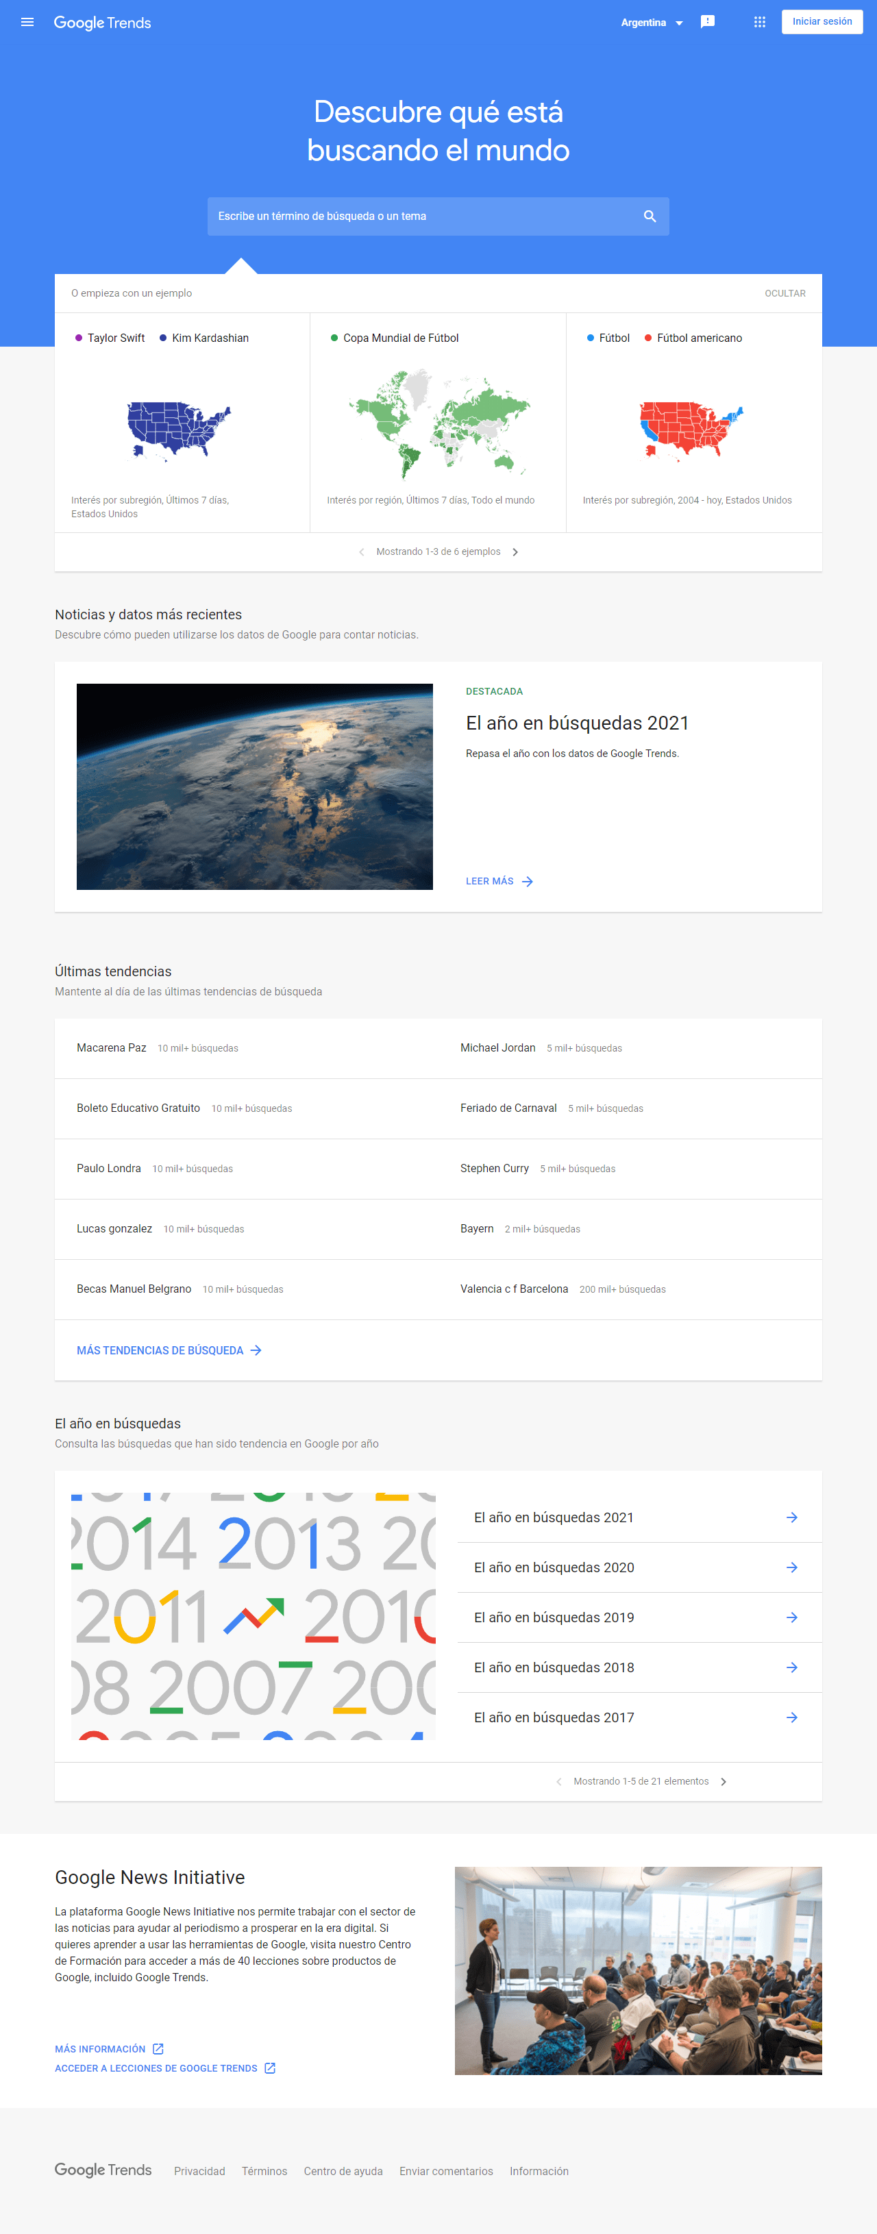
Task: Open ACCEDER A LECCIONES DE GOOGLE TRENDS
Action: coord(156,2068)
